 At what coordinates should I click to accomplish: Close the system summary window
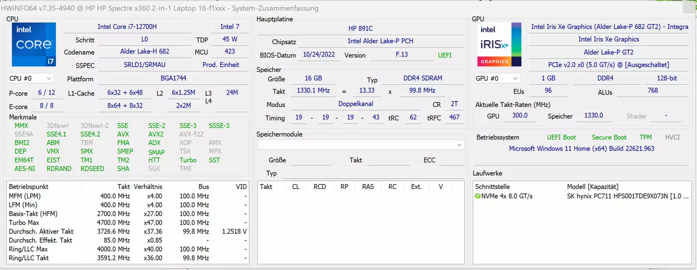(x=690, y=7)
